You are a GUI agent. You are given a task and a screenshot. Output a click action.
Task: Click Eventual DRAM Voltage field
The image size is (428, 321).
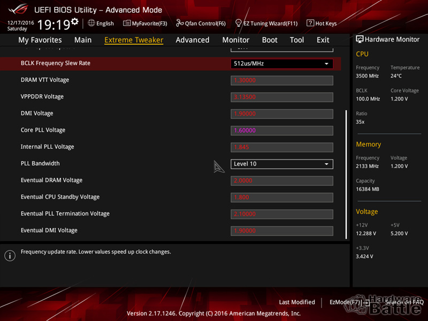pos(282,181)
